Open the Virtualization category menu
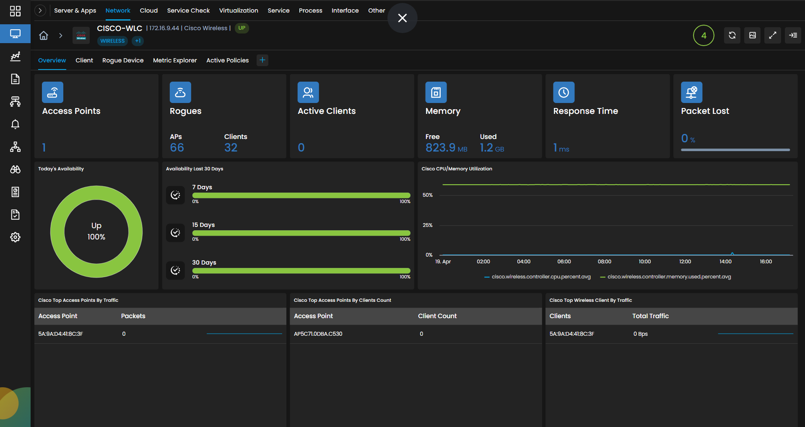The image size is (805, 427). click(x=239, y=10)
